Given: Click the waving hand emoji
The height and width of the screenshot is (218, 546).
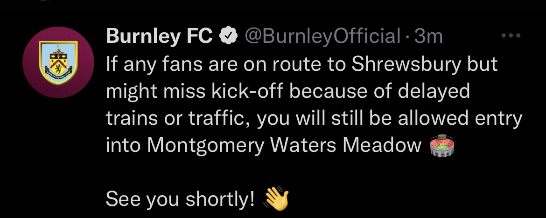Looking at the screenshot, I should pyautogui.click(x=276, y=199).
